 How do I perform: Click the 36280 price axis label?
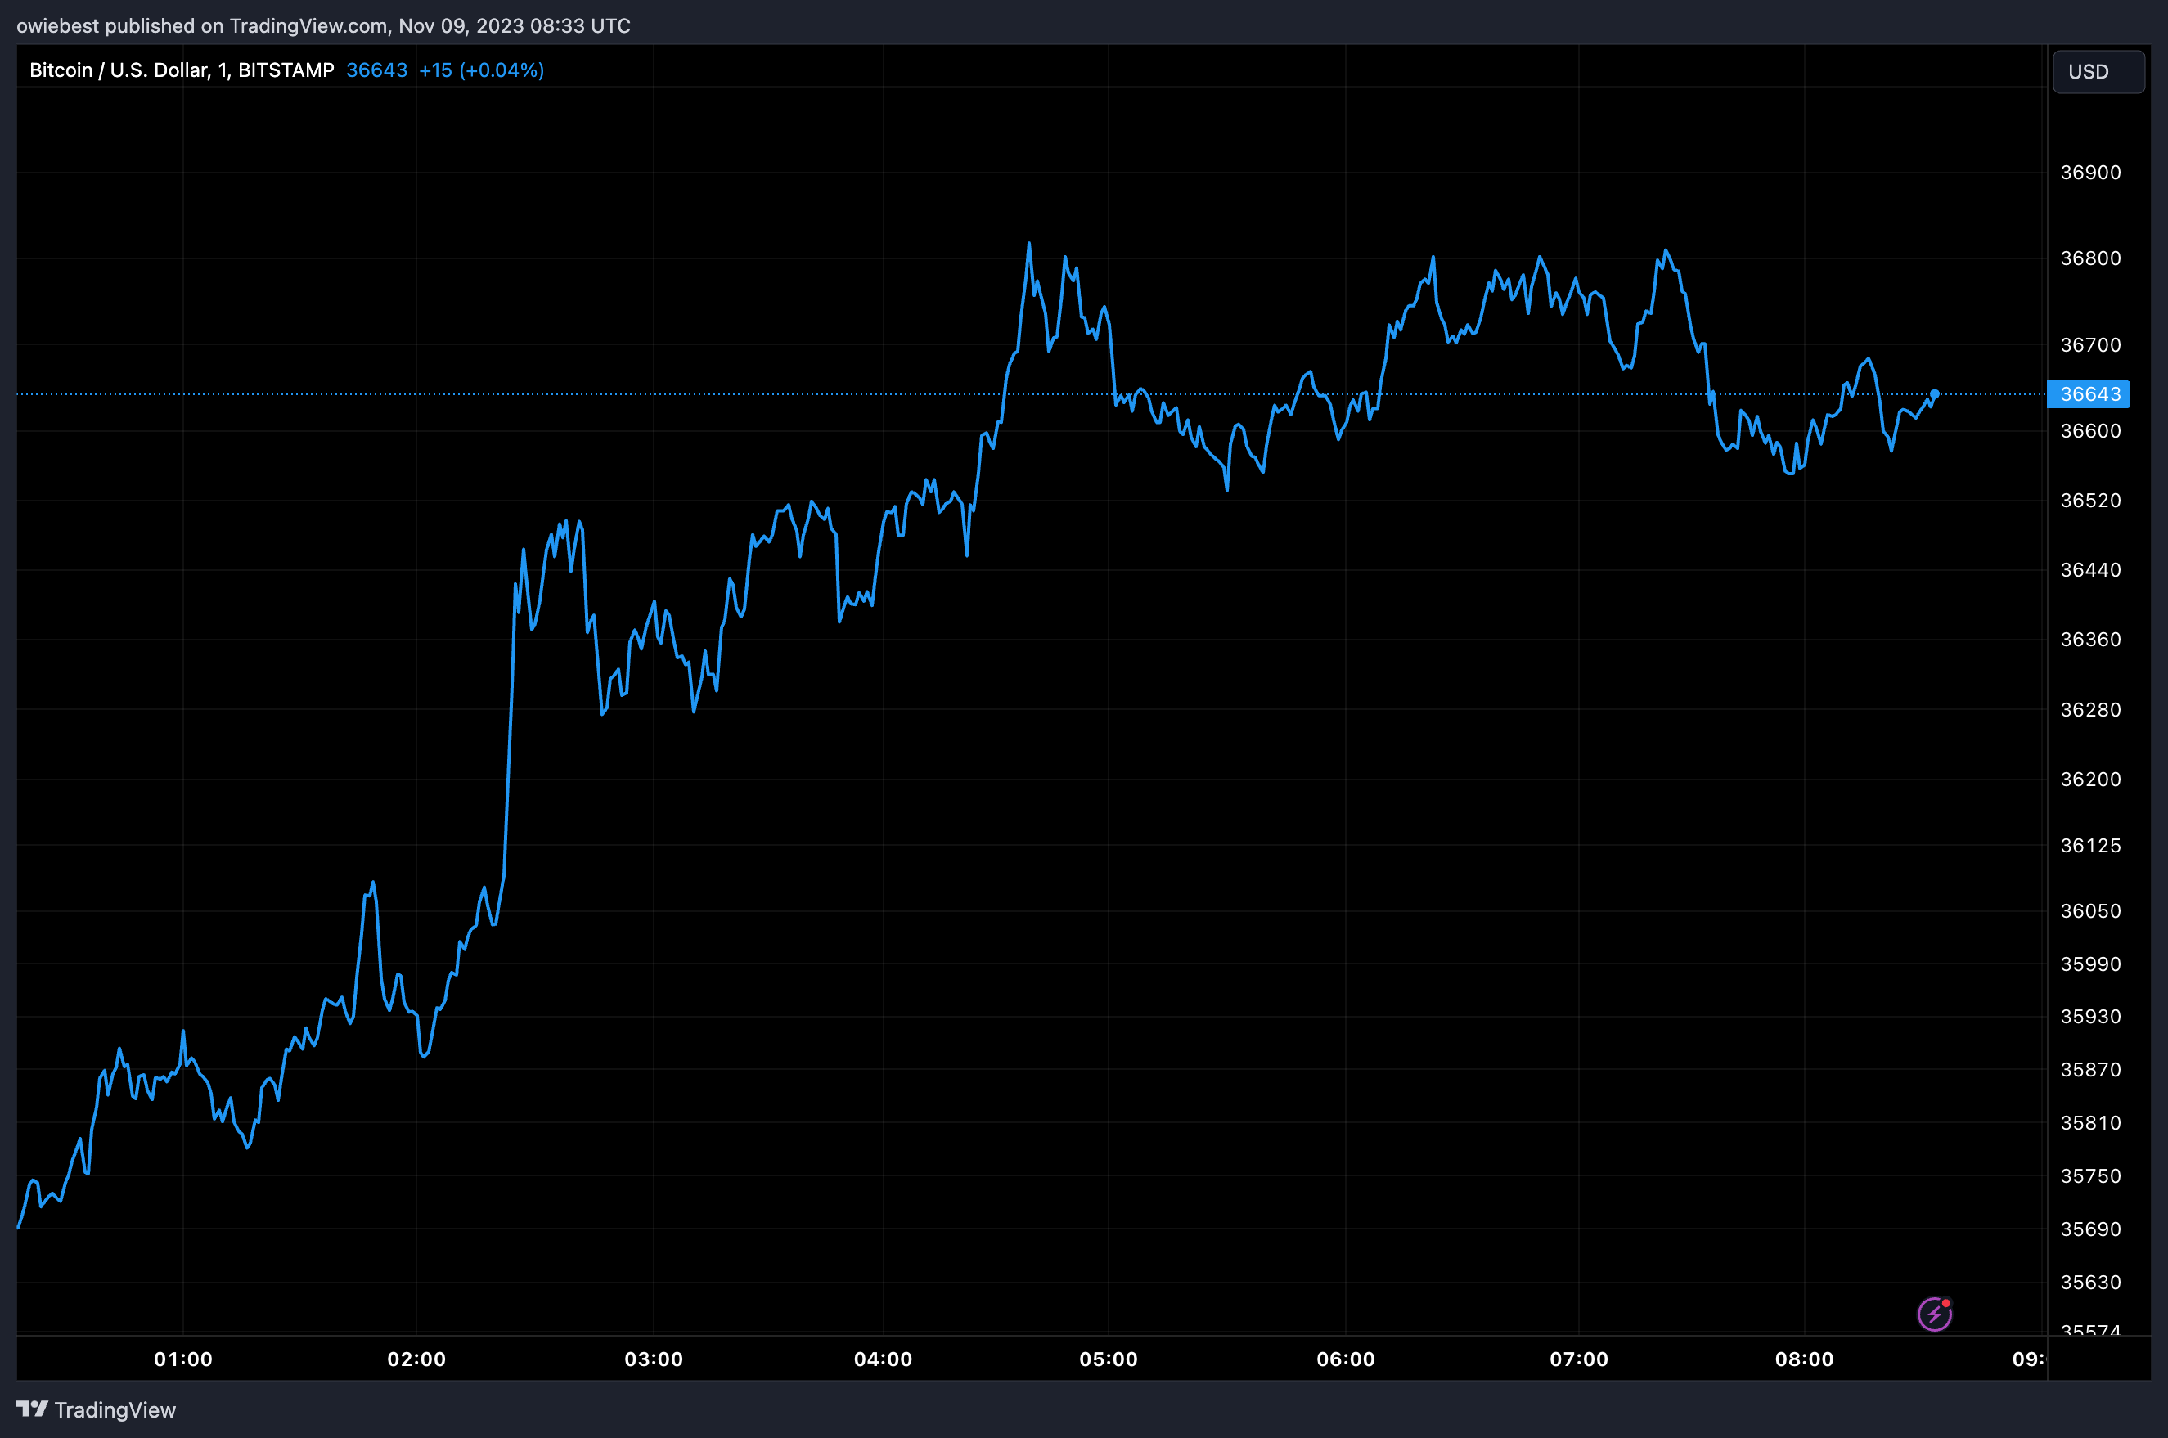2090,710
